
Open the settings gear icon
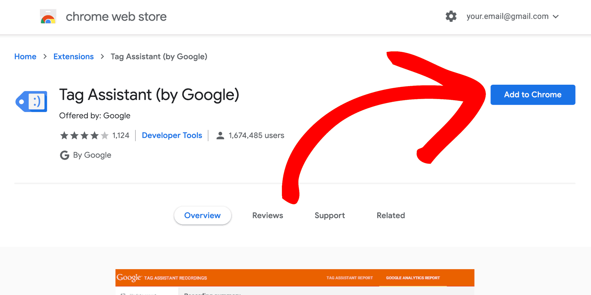(451, 16)
